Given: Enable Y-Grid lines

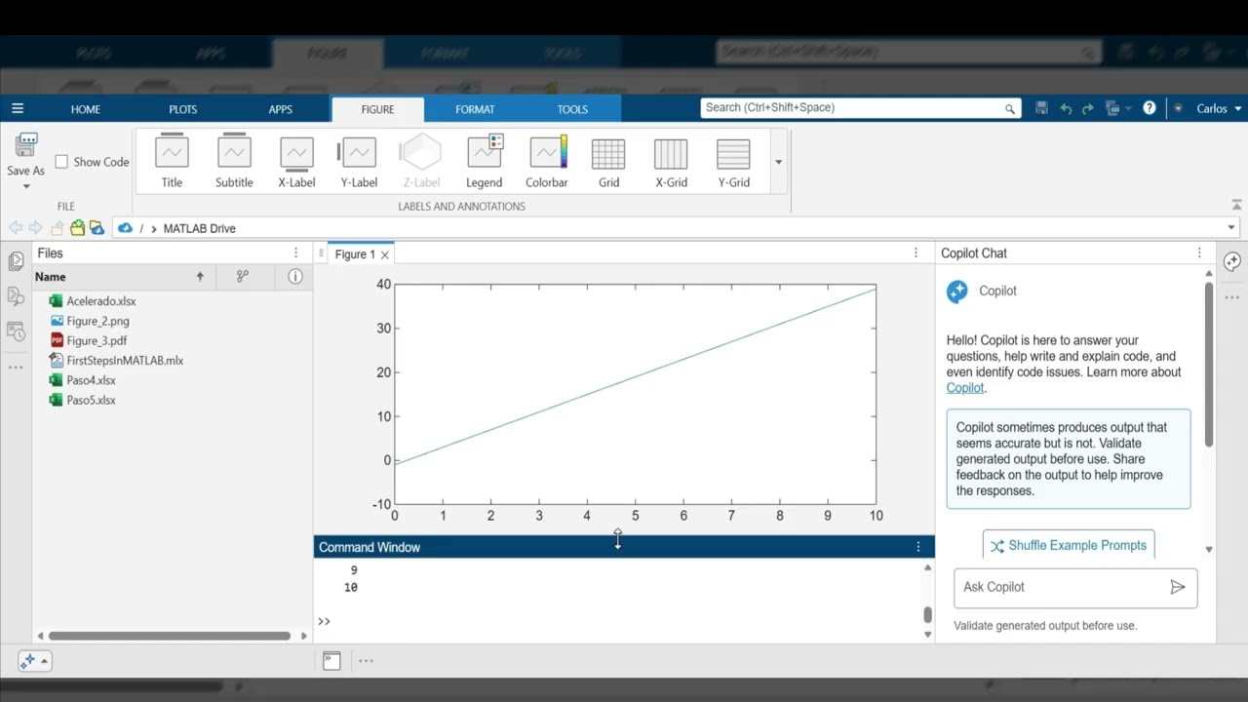Looking at the screenshot, I should (733, 161).
